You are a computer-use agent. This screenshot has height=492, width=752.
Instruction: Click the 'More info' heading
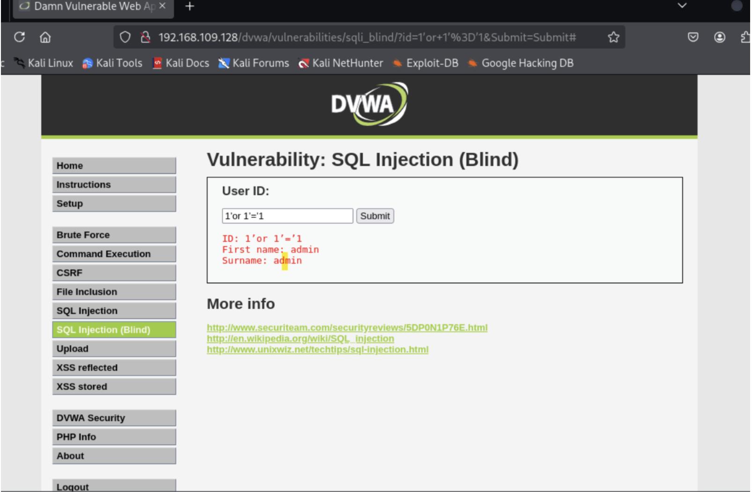pyautogui.click(x=241, y=304)
